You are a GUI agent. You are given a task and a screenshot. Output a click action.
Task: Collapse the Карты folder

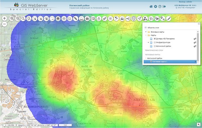pos(146,35)
